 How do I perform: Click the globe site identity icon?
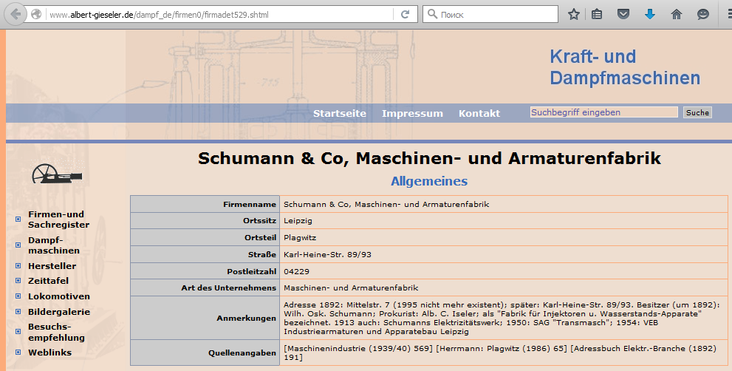36,15
